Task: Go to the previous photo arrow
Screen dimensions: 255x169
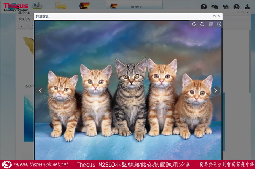Action: point(40,90)
